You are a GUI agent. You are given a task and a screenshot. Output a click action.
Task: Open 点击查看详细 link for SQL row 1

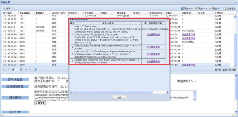(153, 47)
